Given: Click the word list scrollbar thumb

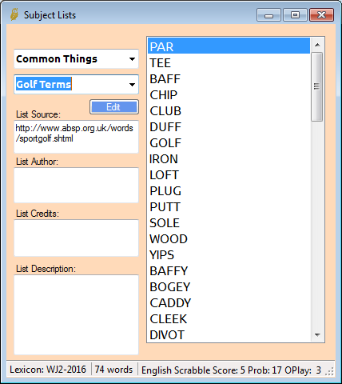Looking at the screenshot, I should (317, 86).
